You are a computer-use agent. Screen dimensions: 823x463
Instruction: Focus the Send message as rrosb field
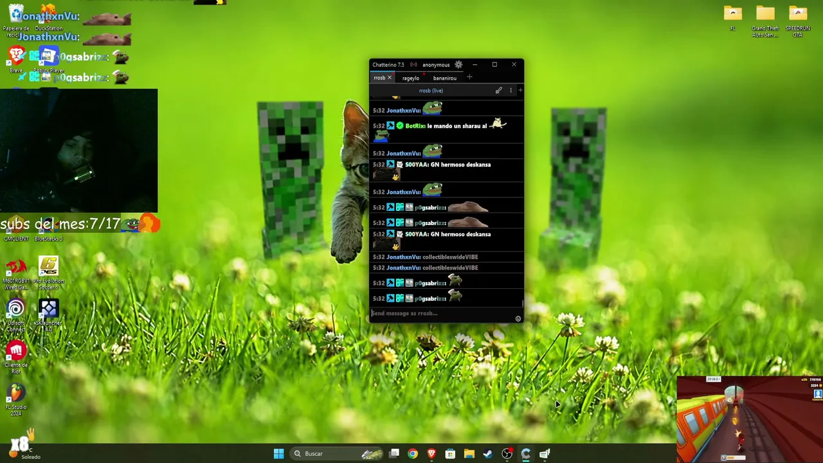click(x=442, y=313)
